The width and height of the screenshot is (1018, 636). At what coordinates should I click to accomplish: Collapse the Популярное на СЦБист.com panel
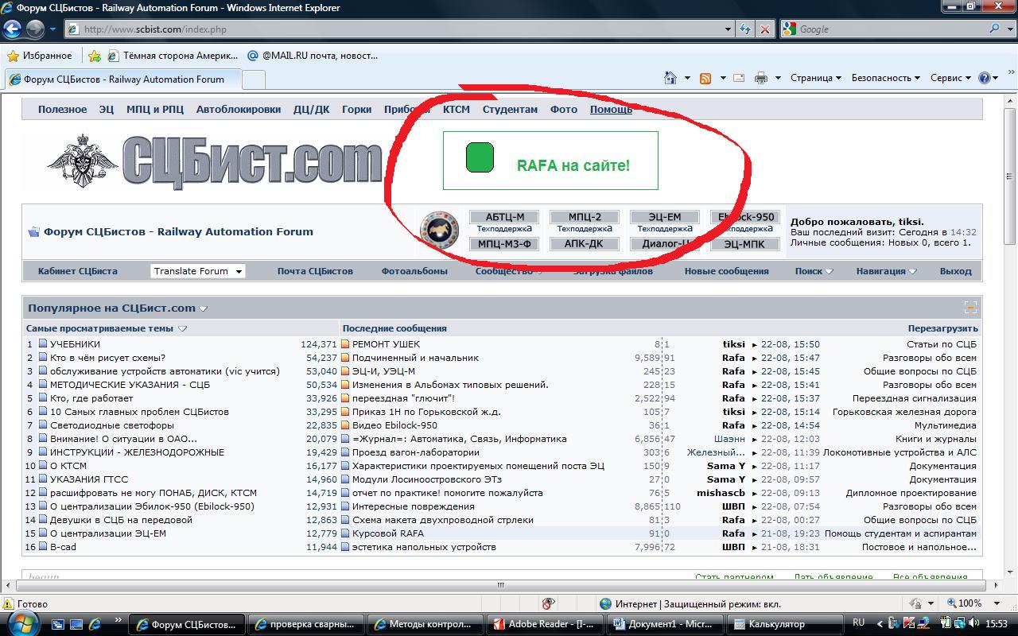[969, 308]
